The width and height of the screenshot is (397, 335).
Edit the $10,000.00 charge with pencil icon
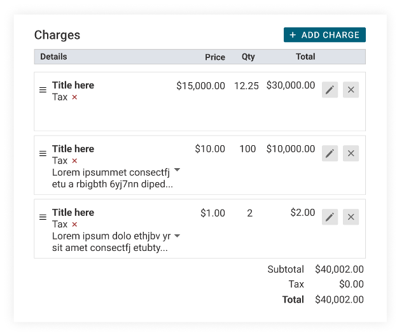330,153
